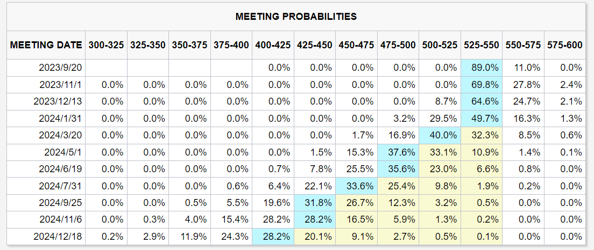Click the MEETING PROBABILITIES table title
Viewport: 594px width, 250px height.
coord(296,17)
